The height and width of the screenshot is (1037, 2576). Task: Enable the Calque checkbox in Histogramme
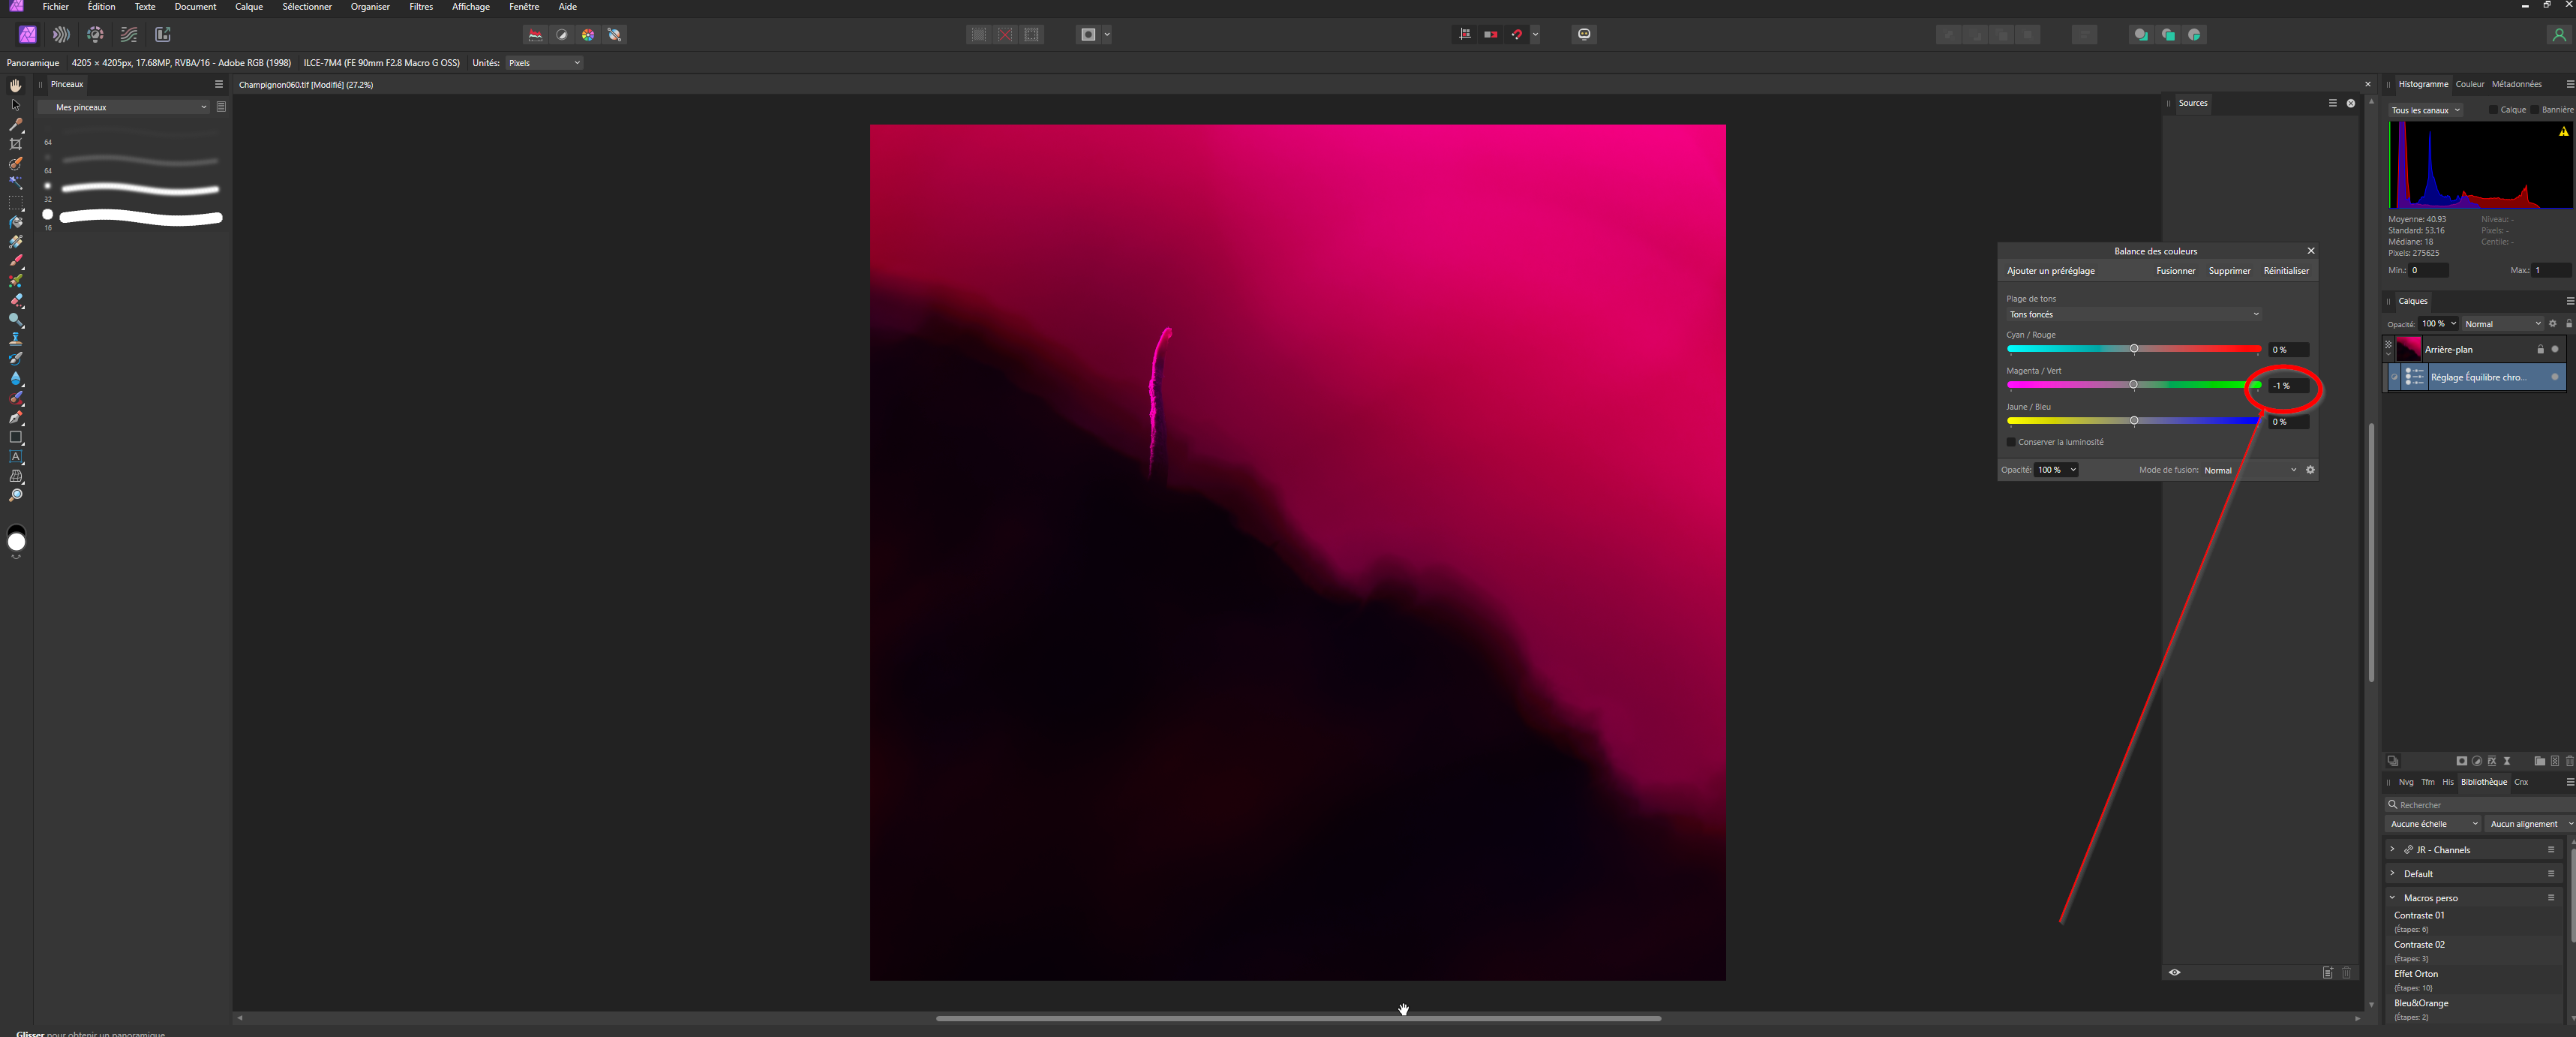point(2493,110)
